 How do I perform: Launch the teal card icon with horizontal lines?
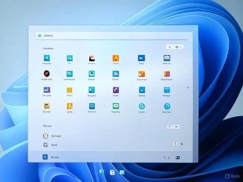(x=70, y=74)
